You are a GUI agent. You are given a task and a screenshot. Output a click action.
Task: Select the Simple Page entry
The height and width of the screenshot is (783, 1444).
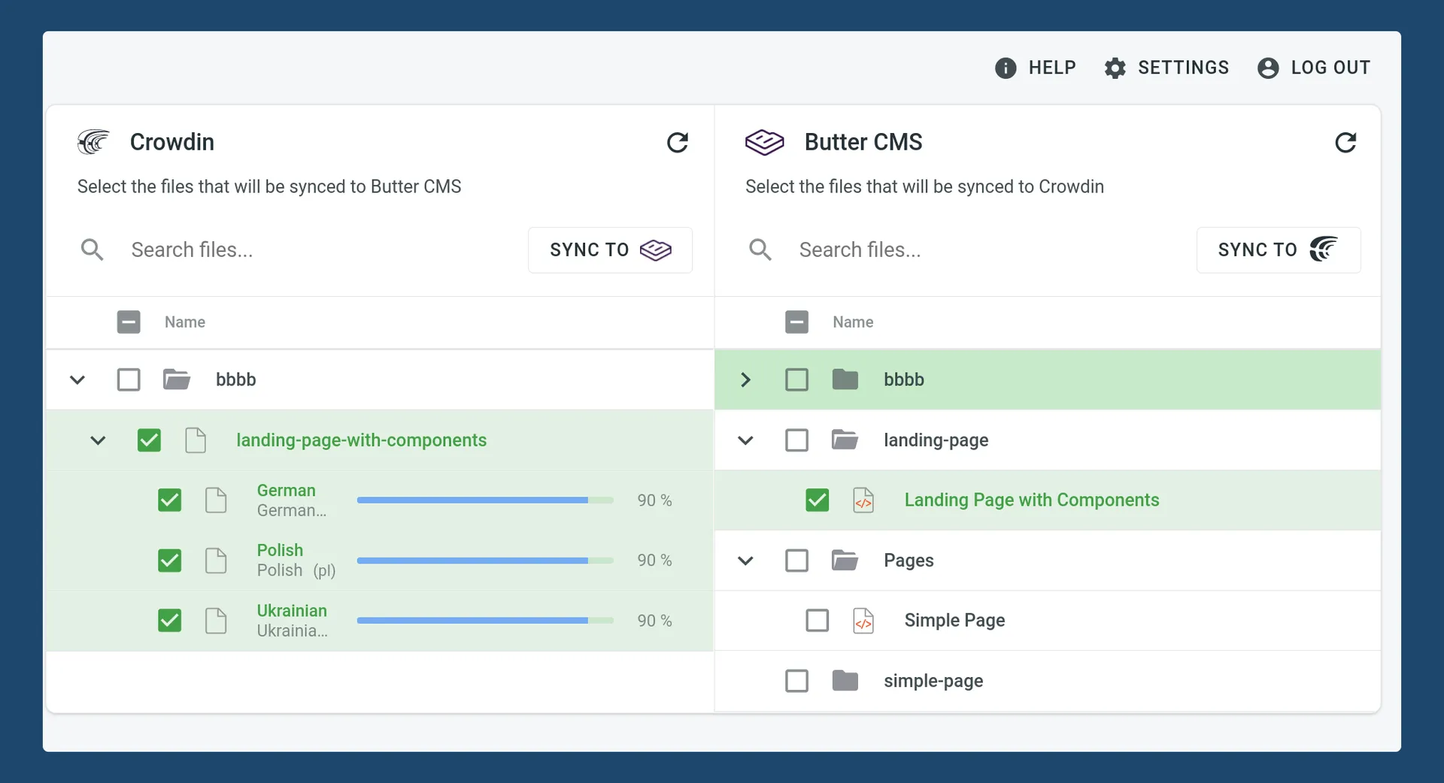pos(954,621)
